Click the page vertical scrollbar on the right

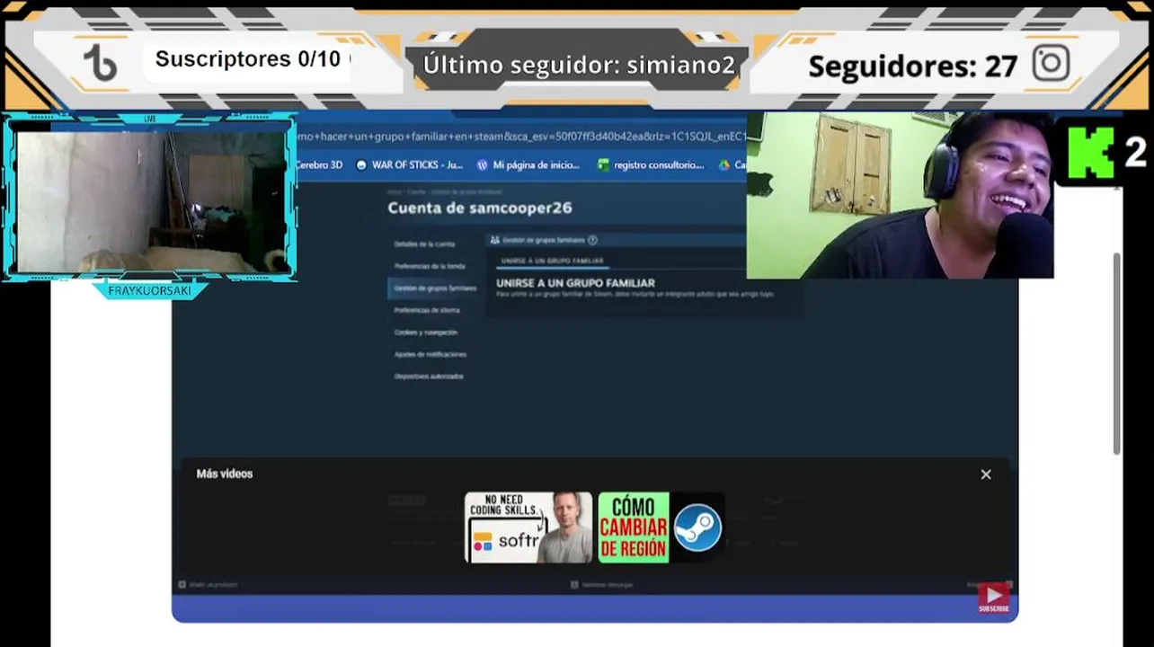click(x=1117, y=353)
